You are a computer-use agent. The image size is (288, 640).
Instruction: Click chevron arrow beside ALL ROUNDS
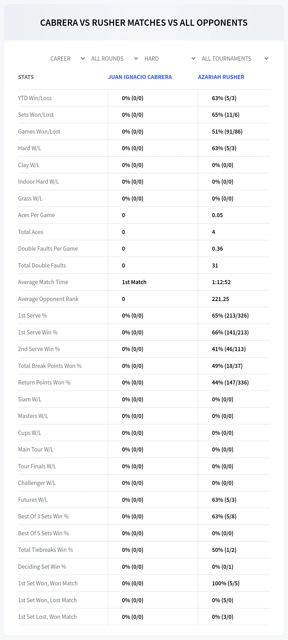point(136,59)
